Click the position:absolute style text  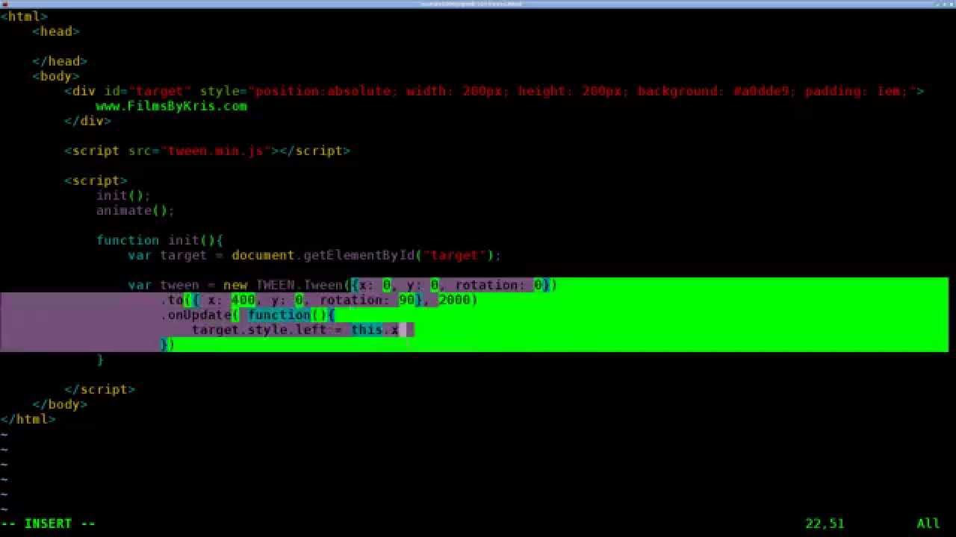point(323,91)
